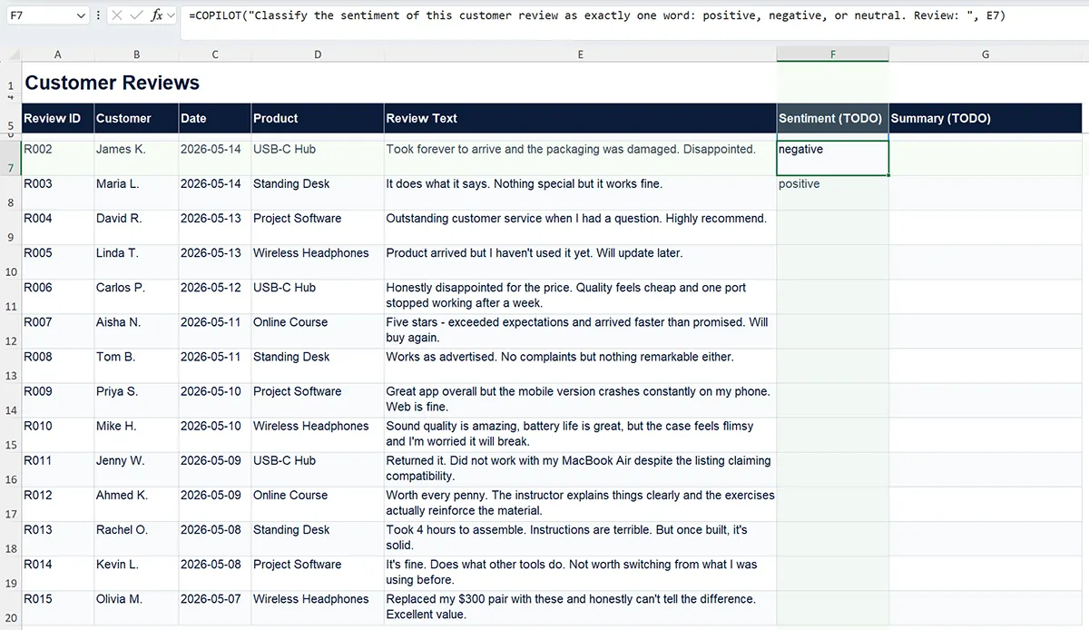Click the Product header cell

point(318,118)
